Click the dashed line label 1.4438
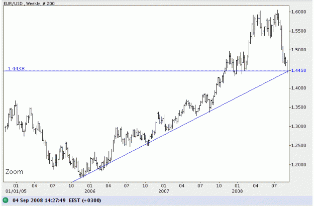The height and width of the screenshot is (206, 314). pos(16,68)
